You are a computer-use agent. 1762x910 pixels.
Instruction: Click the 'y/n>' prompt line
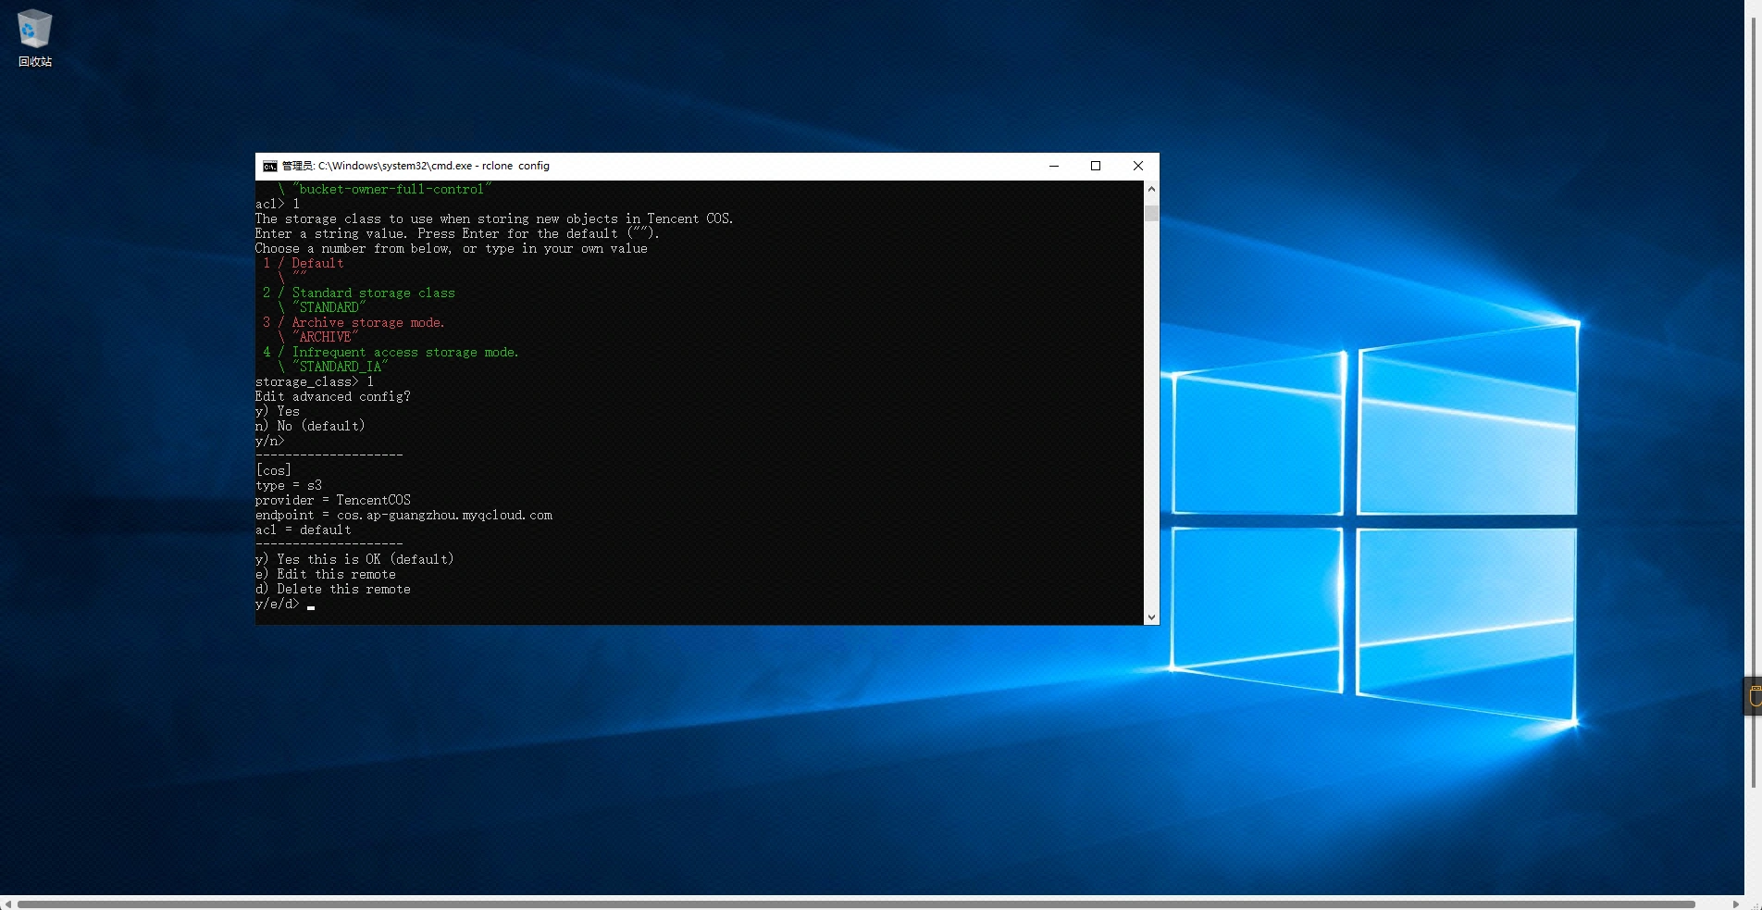pos(270,441)
